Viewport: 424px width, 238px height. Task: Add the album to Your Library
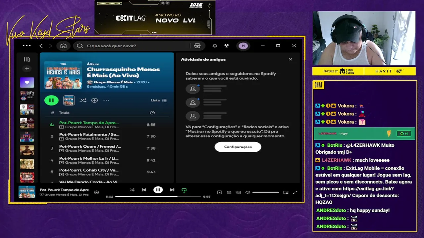click(x=94, y=100)
